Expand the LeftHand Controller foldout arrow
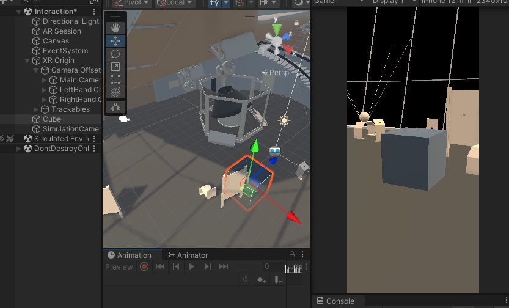This screenshot has height=308, width=509. tap(45, 90)
